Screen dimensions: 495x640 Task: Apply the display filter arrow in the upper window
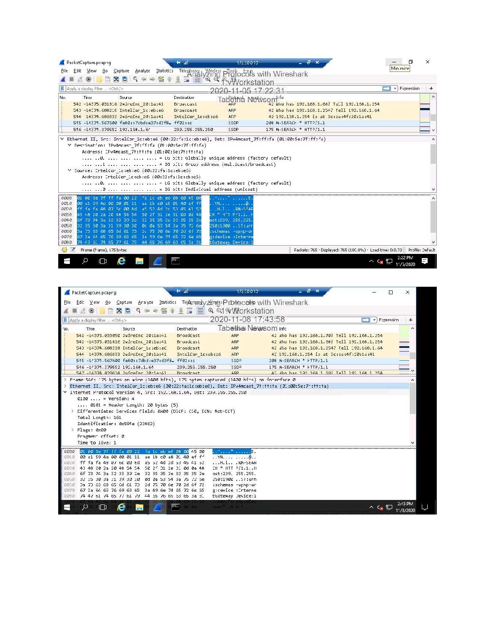click(x=386, y=89)
